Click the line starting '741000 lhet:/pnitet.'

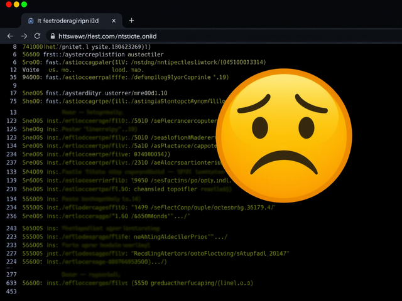[x=87, y=47]
